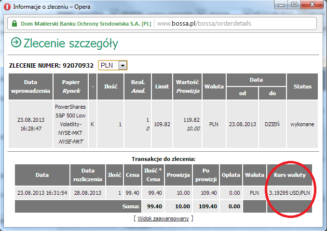Open the Widok zaawansowany link
The image size is (327, 231).
tap(164, 218)
